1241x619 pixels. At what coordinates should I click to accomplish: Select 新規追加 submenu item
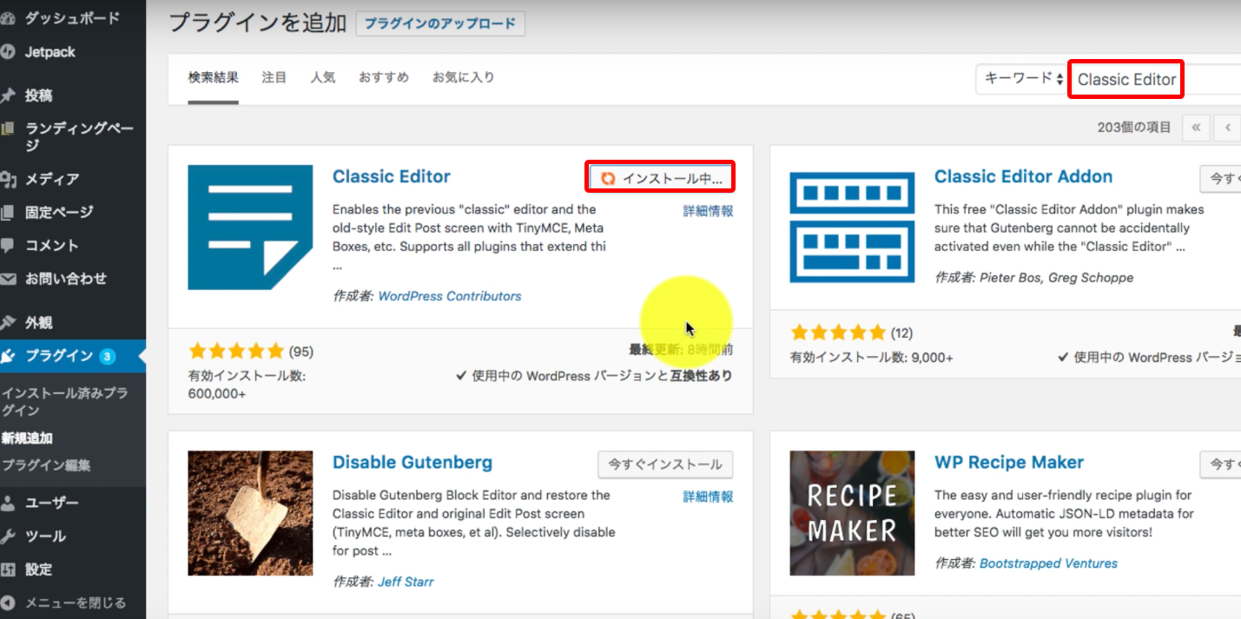click(x=27, y=438)
